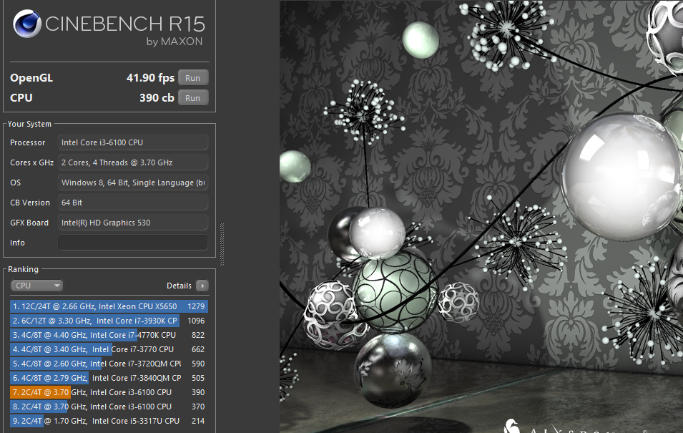Click the 'Ranking' group heading
The image size is (683, 433).
(23, 270)
